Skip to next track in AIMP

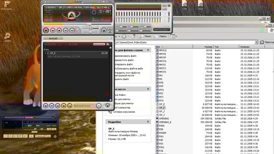pos(72,30)
